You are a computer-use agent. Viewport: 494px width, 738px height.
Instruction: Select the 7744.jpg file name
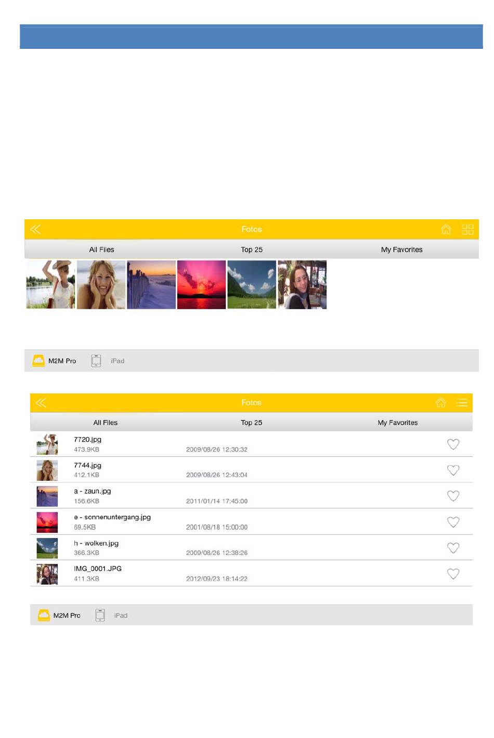click(87, 465)
